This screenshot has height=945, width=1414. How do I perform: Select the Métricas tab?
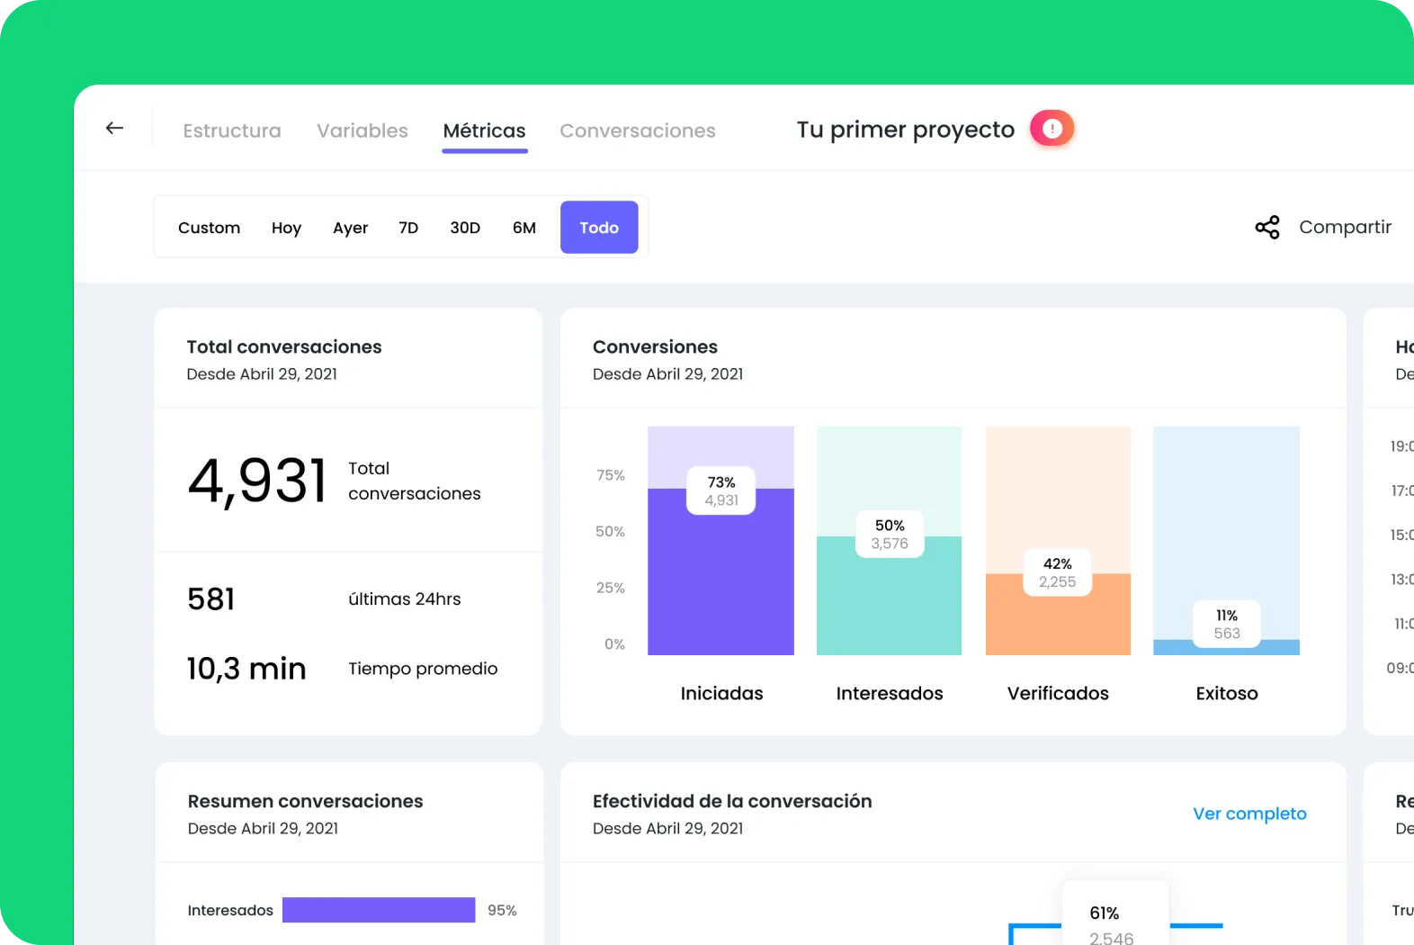pos(485,131)
